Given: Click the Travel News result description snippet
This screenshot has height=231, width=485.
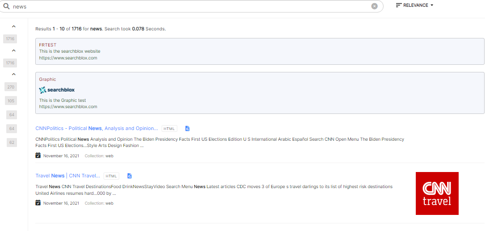Looking at the screenshot, I should pos(214,190).
